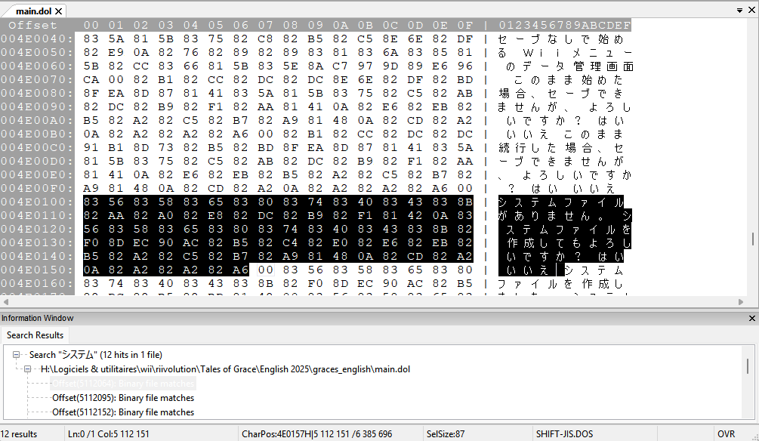Click the offset row 004E0040
This screenshot has width=759, height=441.
click(37, 39)
